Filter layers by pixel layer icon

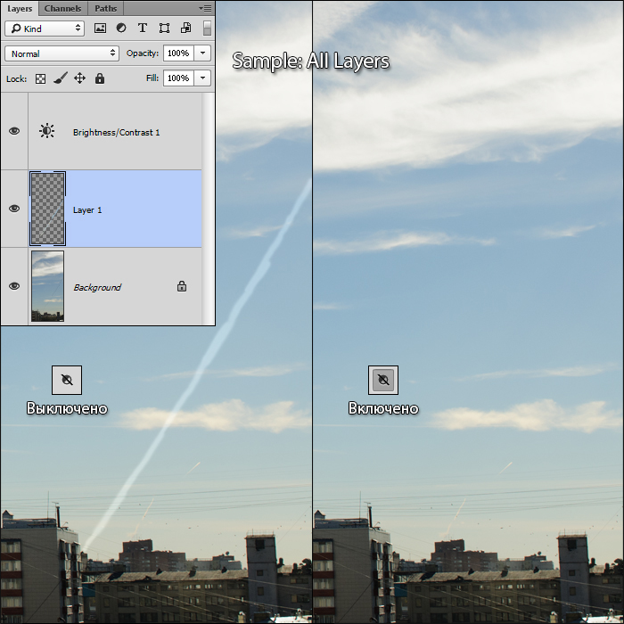point(100,29)
